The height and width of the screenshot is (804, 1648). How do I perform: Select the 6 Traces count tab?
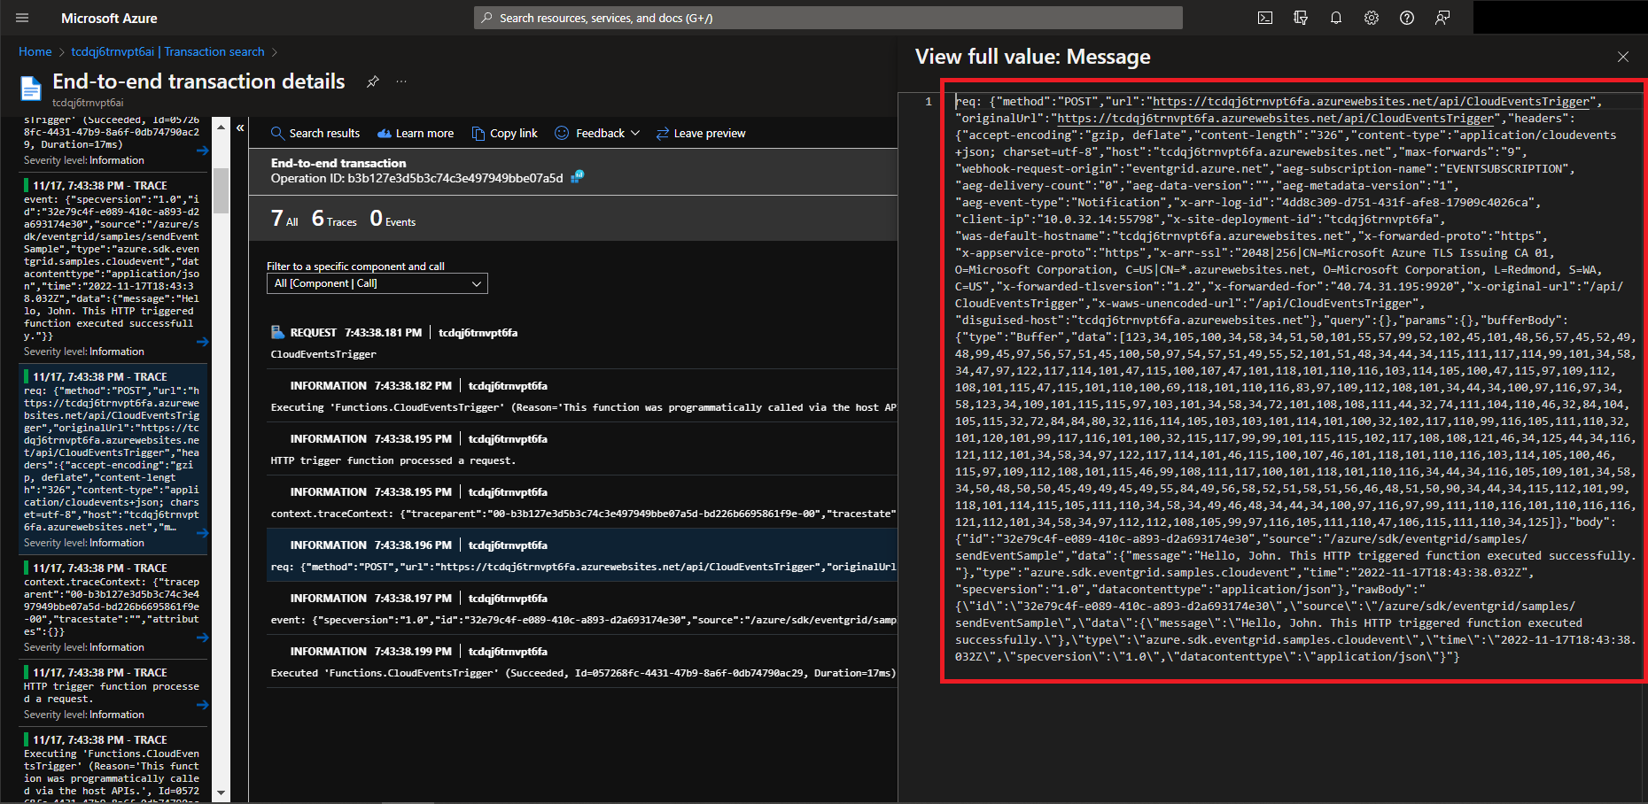[334, 218]
